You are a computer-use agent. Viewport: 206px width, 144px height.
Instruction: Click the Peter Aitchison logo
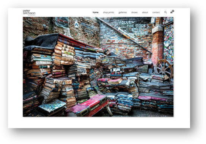pyautogui.click(x=29, y=12)
